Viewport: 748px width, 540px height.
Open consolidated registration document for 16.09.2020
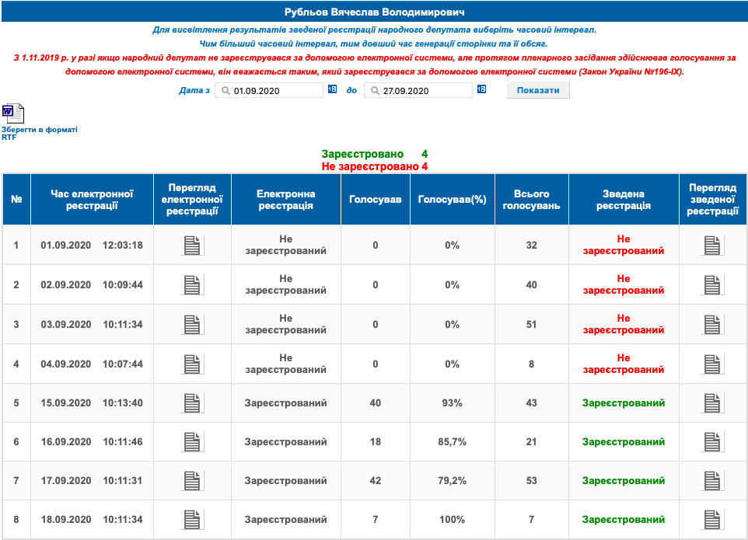coord(712,442)
